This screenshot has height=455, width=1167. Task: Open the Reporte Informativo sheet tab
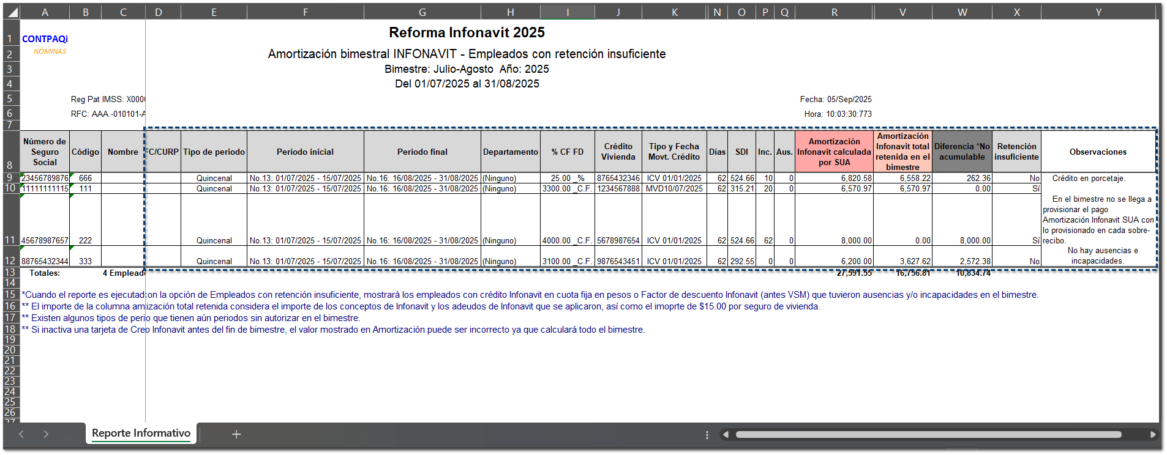pos(141,433)
